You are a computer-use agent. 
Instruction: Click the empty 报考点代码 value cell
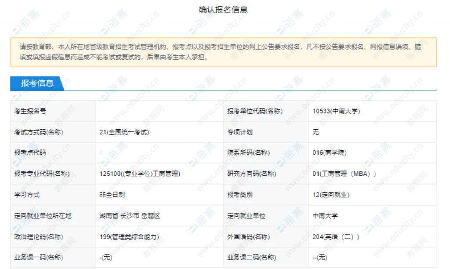pos(158,153)
